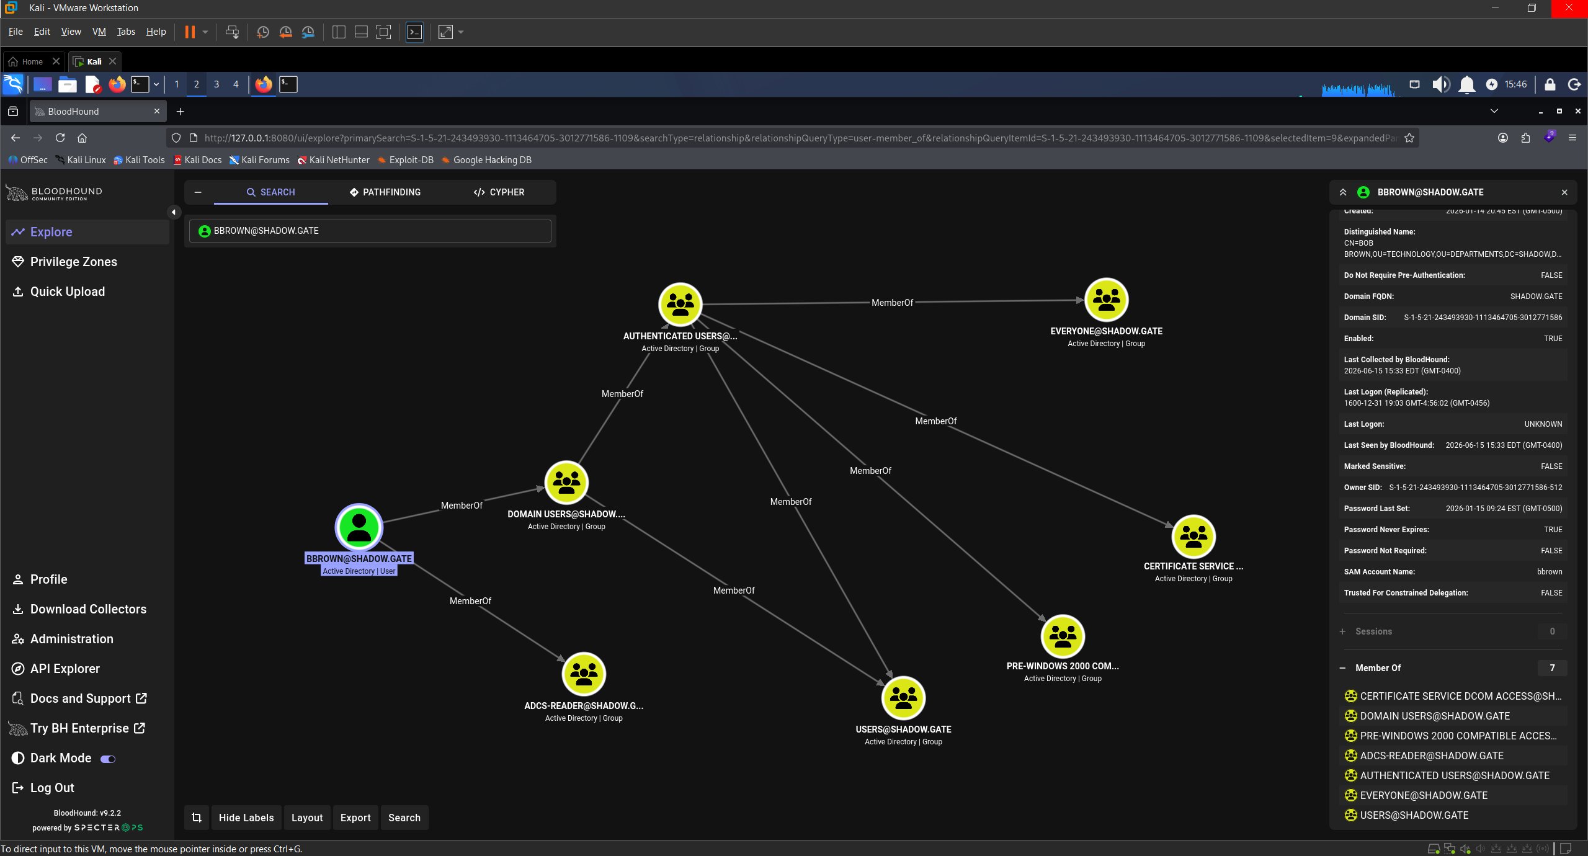Viewport: 1588px width, 856px height.
Task: Expand the Sessions section
Action: (1342, 631)
